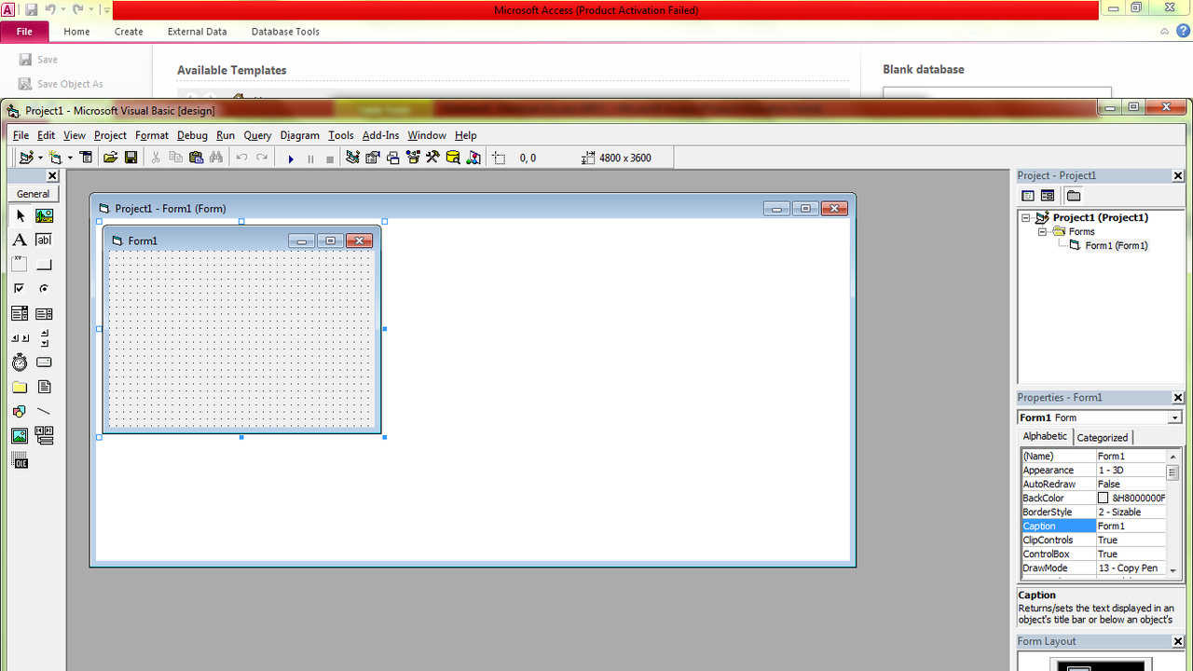Select the Line control tool
1193x671 pixels.
(44, 411)
